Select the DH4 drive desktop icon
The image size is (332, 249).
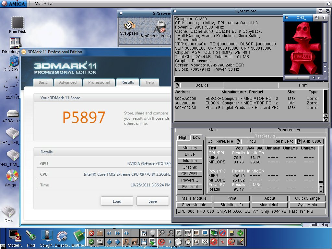click(8, 214)
